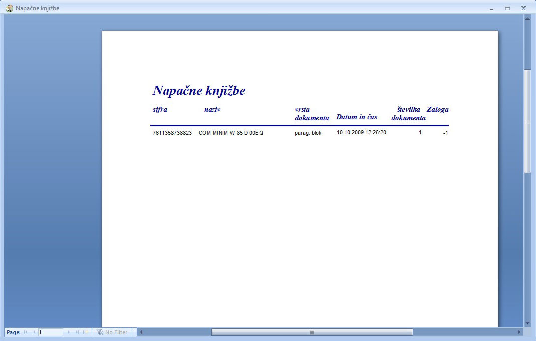This screenshot has height=341, width=536.
Task: Close the Napačne knjižbe report window
Action: (x=523, y=8)
